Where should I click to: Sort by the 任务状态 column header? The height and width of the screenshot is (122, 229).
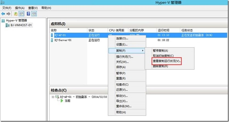pos(204,30)
